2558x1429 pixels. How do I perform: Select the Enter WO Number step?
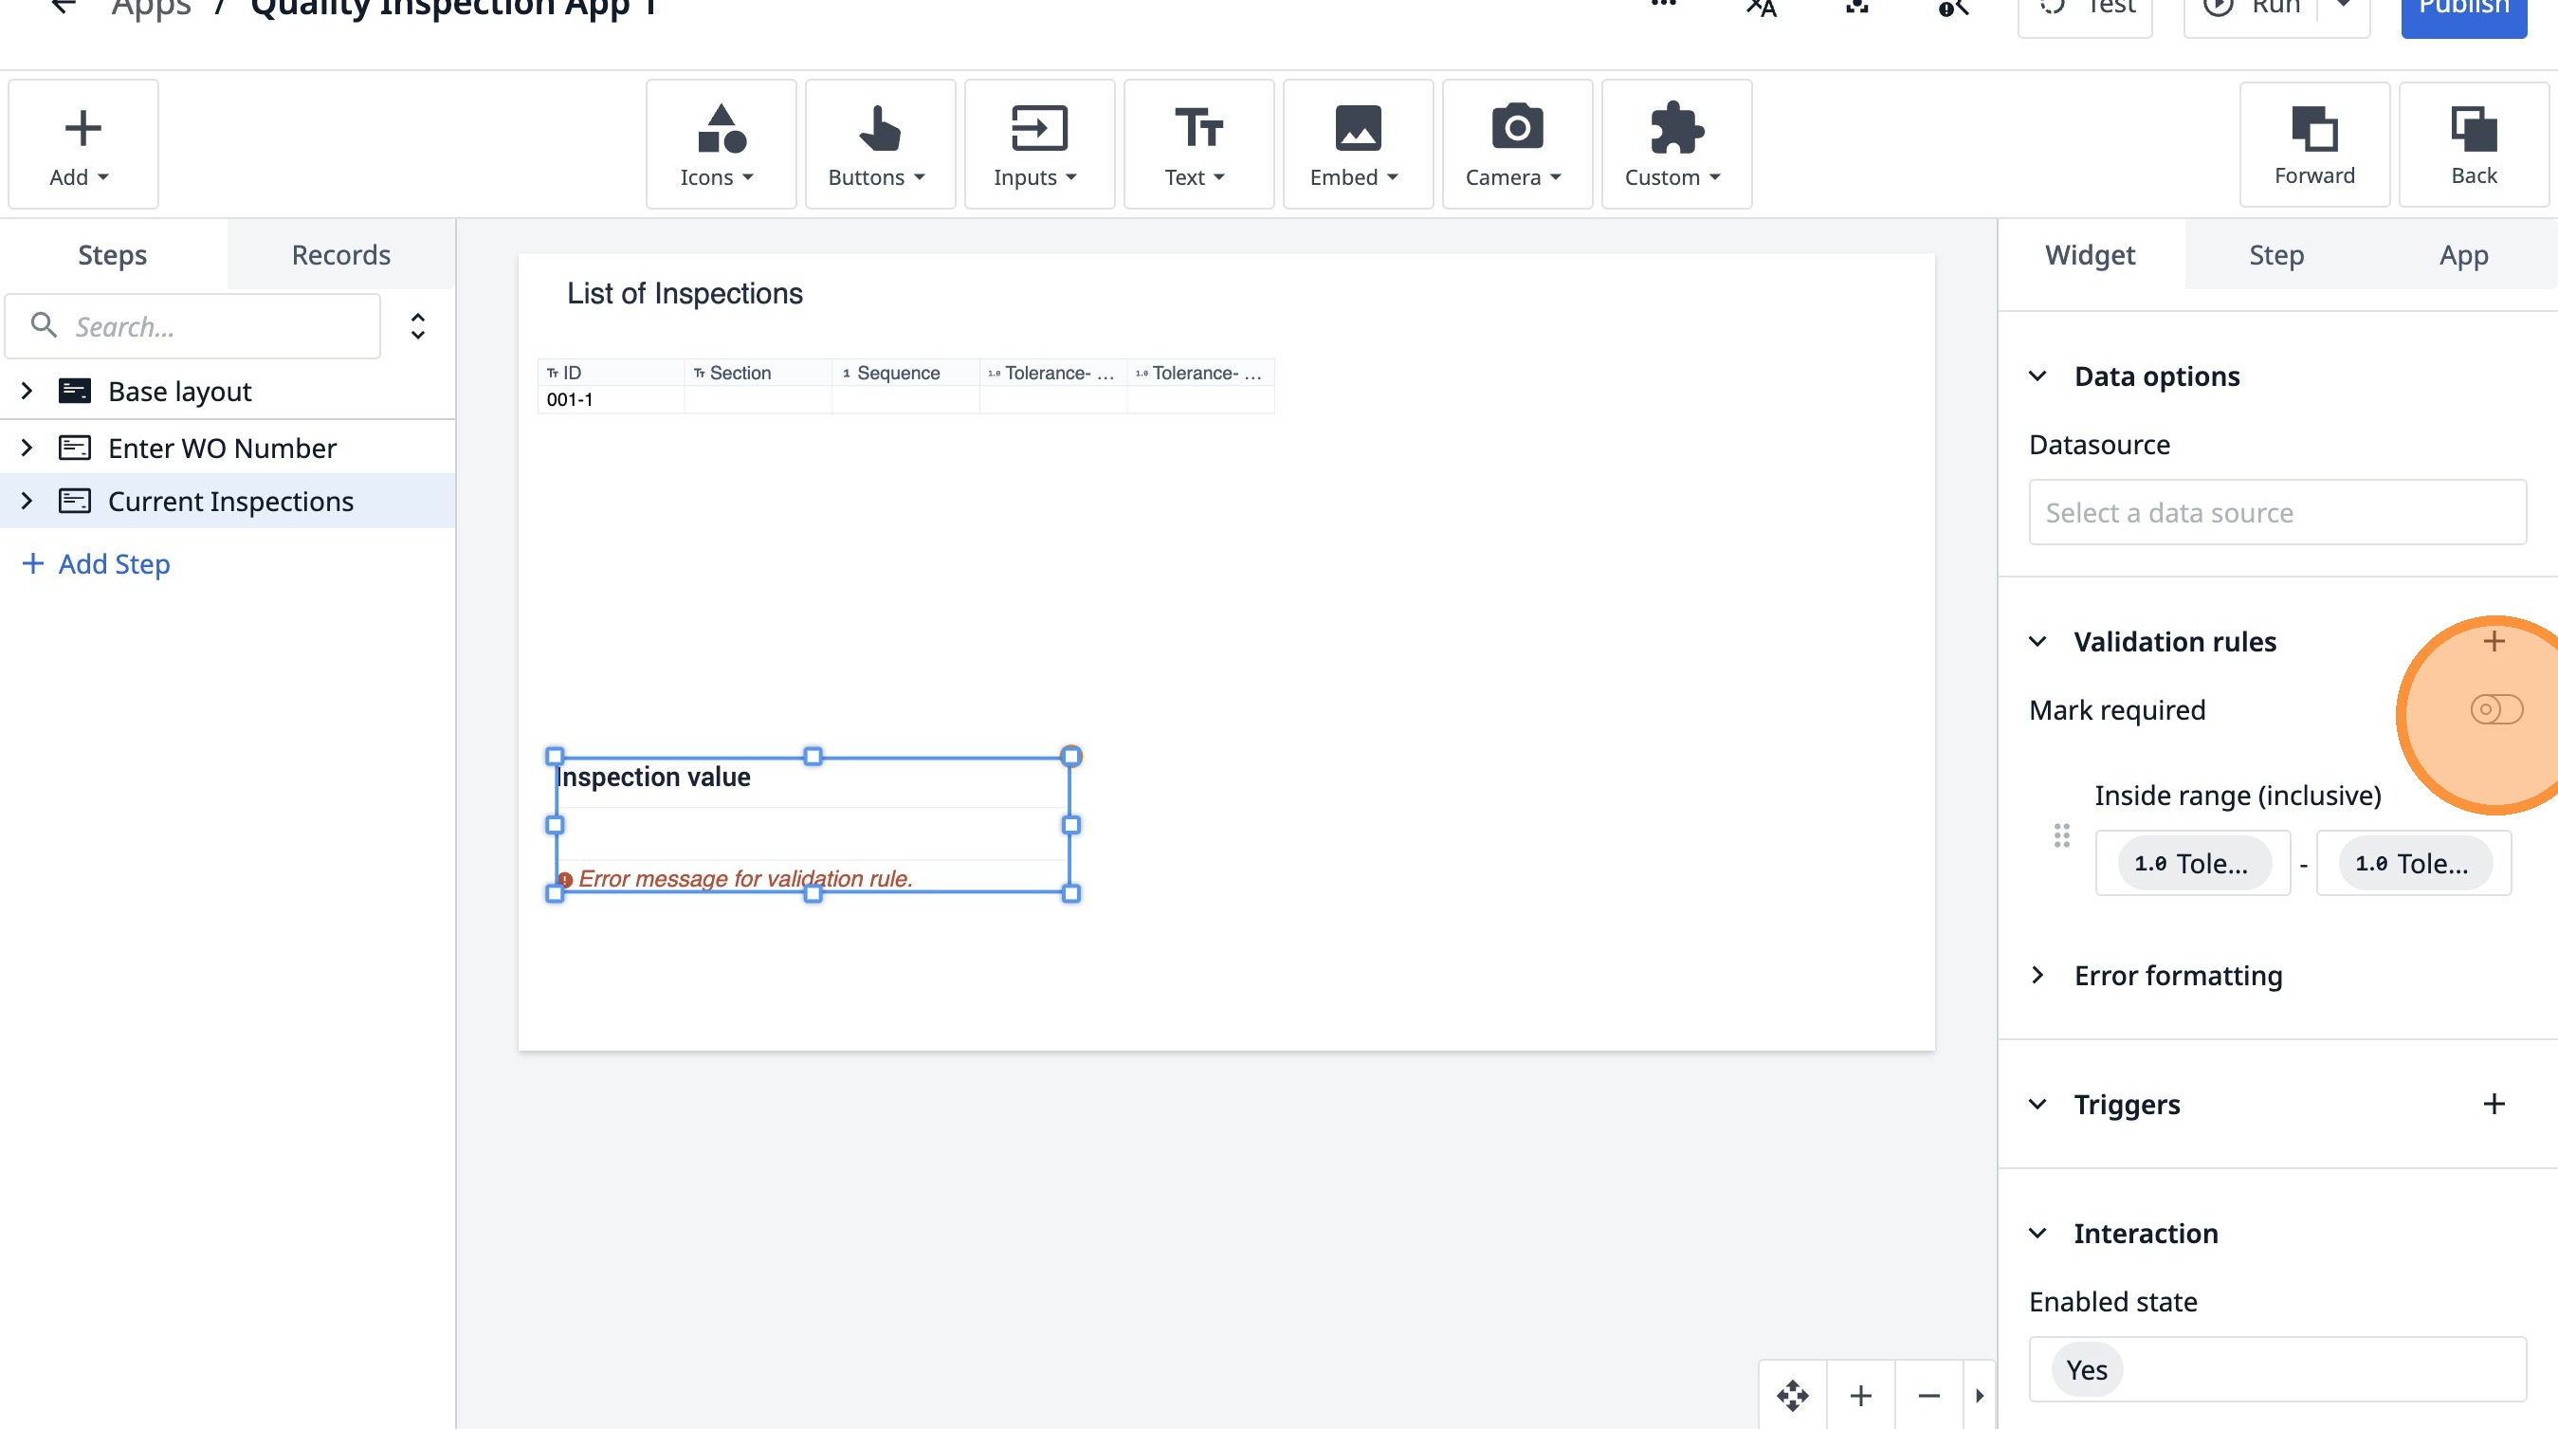click(222, 448)
